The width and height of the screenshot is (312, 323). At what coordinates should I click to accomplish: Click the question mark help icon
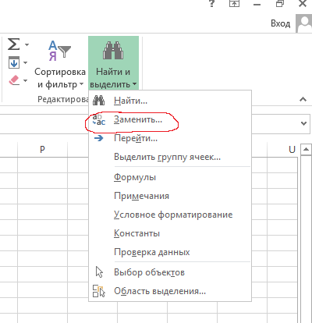click(212, 3)
